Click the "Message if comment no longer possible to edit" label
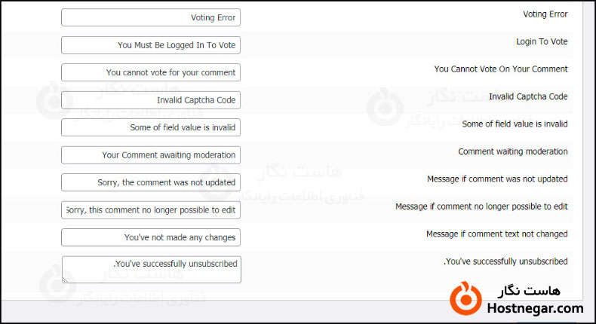This screenshot has width=596, height=324. pyautogui.click(x=481, y=206)
